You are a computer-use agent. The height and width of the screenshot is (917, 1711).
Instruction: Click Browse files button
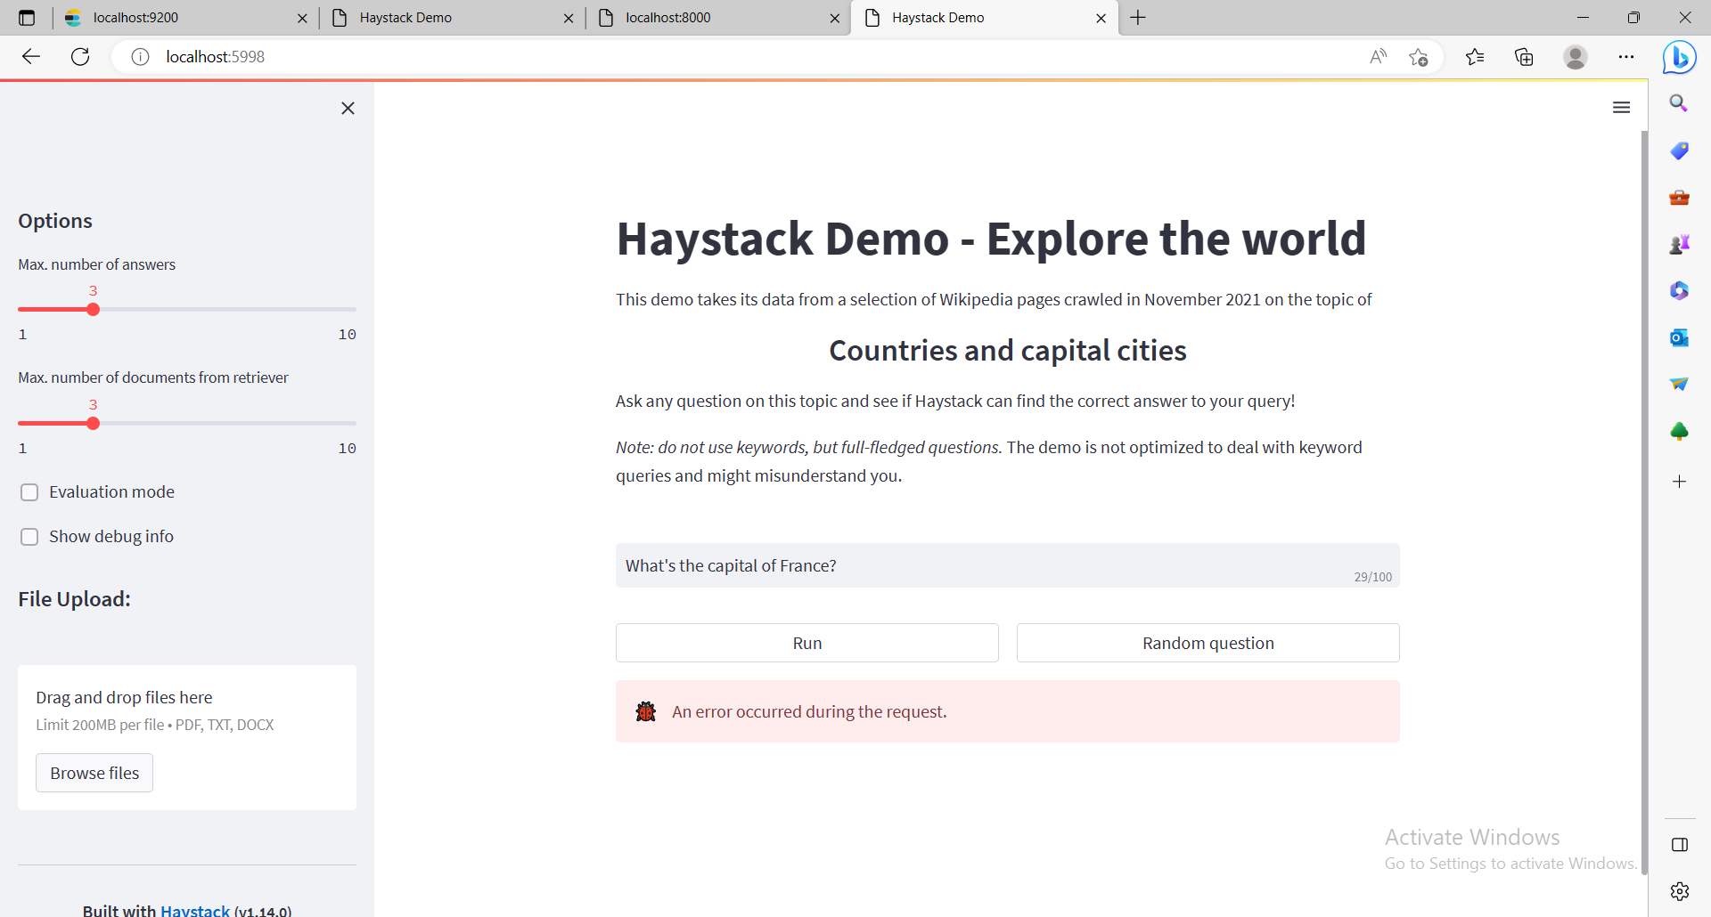tap(94, 773)
